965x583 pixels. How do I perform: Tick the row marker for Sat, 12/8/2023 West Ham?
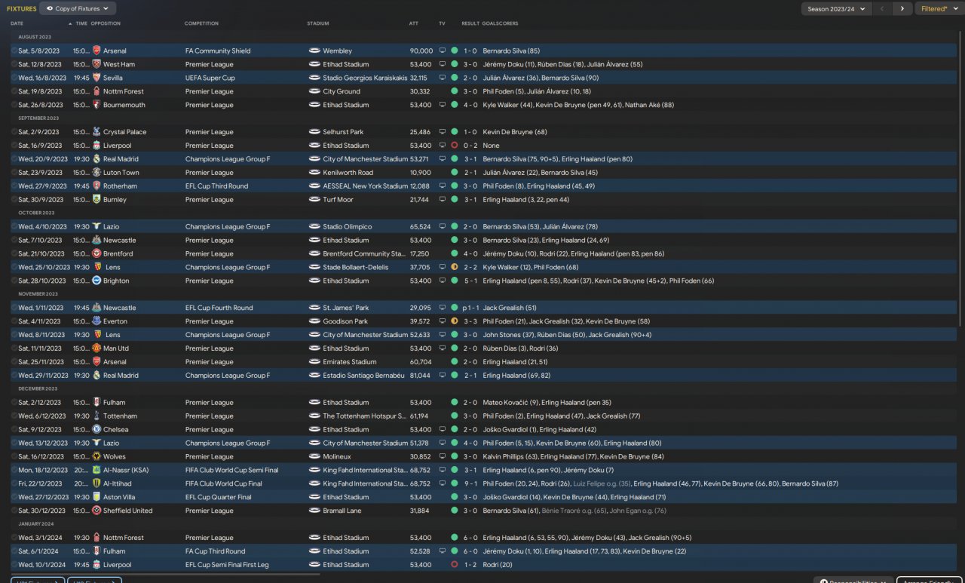[14, 64]
